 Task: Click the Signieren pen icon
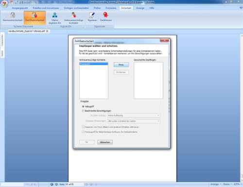point(92,17)
